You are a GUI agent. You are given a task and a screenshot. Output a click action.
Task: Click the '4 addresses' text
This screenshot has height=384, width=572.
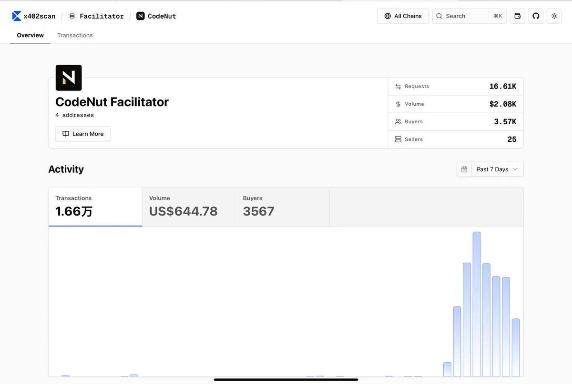[x=74, y=115]
